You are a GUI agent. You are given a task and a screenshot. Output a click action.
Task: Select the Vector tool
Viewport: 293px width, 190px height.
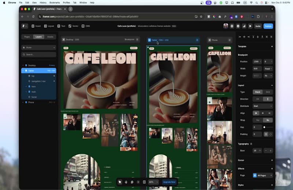pyautogui.click(x=73, y=26)
